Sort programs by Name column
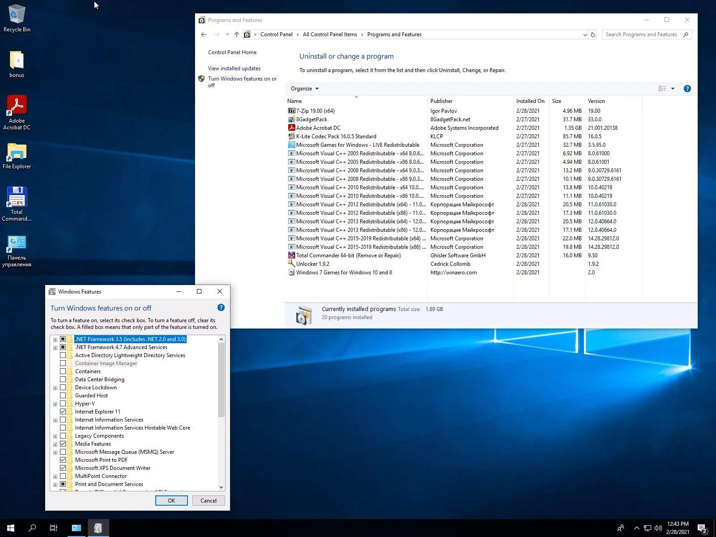This screenshot has width=716, height=537. coord(356,101)
